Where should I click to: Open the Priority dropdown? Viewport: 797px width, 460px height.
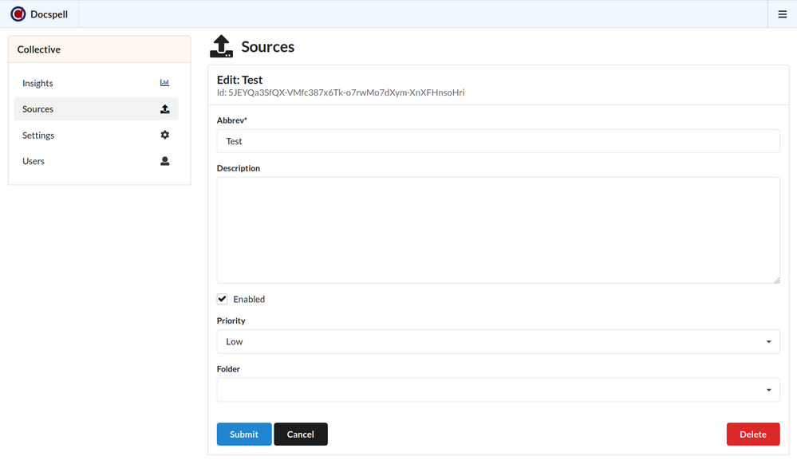pyautogui.click(x=497, y=342)
